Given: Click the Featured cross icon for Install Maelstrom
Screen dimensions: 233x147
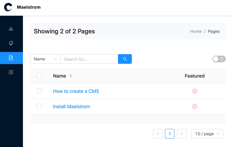Looking at the screenshot, I should click(195, 106).
